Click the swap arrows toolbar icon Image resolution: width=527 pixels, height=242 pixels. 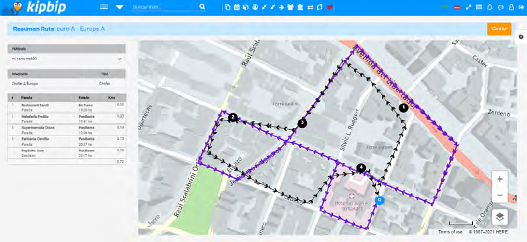point(310,7)
